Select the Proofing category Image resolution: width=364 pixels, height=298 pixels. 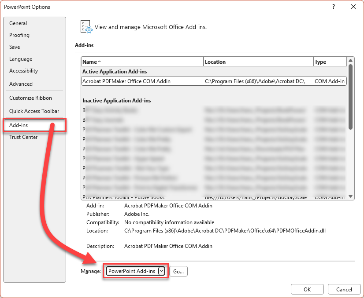click(19, 35)
